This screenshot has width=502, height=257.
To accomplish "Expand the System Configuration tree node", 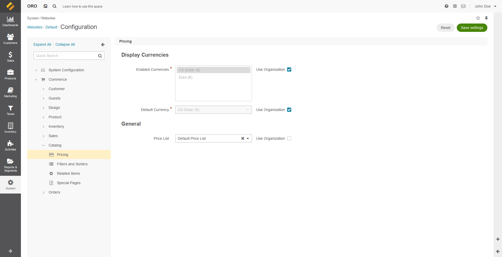I will click(x=36, y=70).
